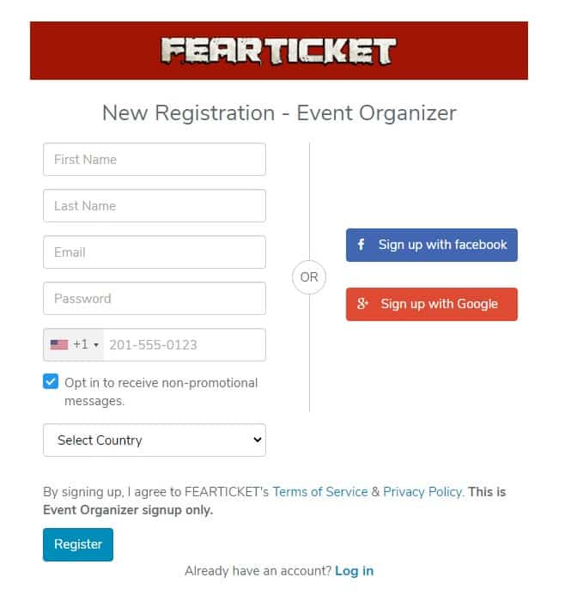Expand the Select Country dropdown

pos(155,440)
